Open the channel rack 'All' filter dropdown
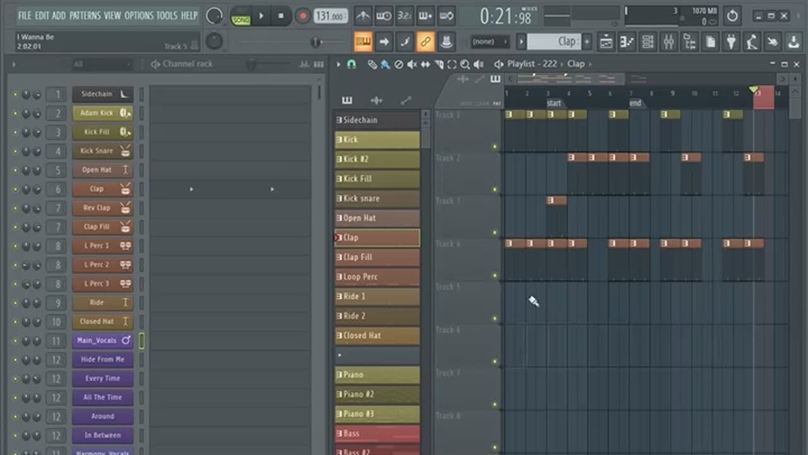The height and width of the screenshot is (455, 808). [101, 64]
